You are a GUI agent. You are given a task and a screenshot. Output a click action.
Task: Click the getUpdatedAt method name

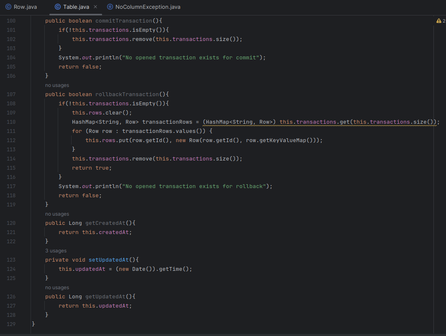coord(105,297)
